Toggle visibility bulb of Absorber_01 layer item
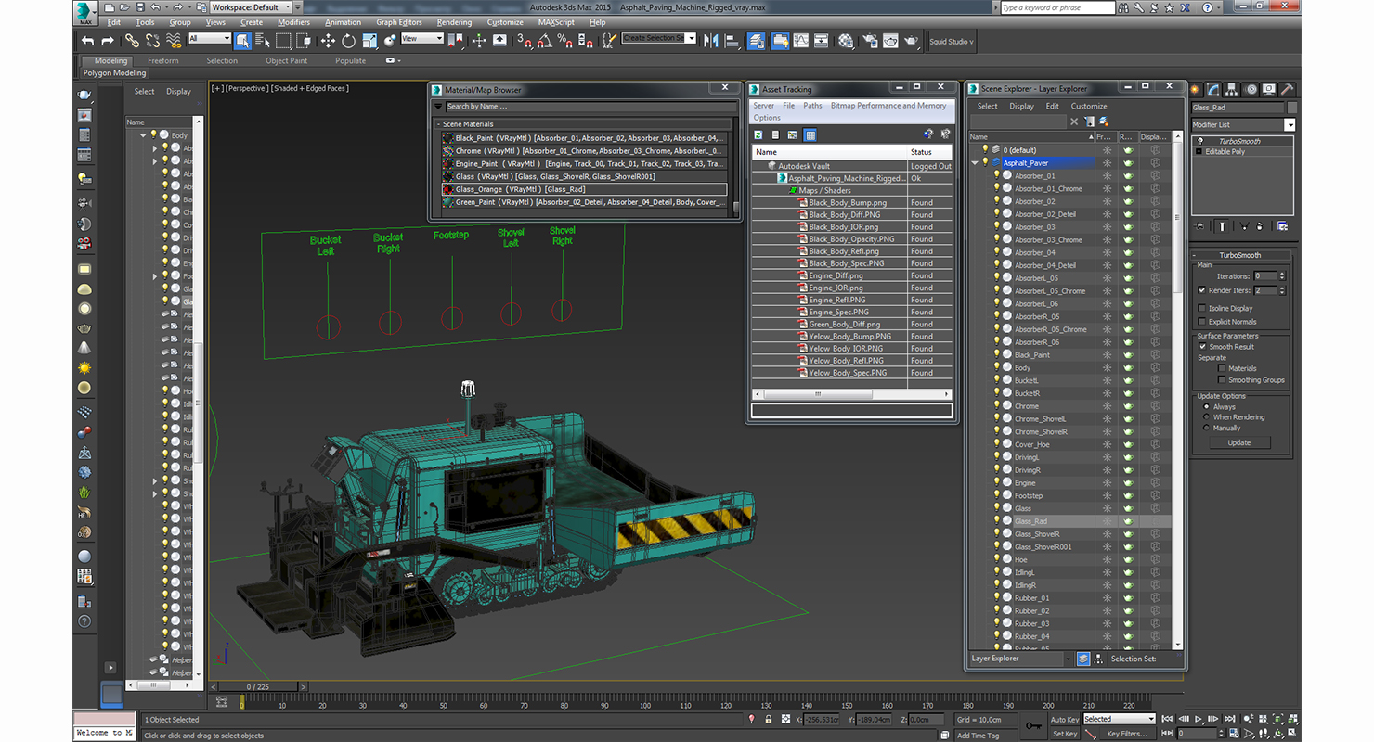Viewport: 1374px width, 742px height. [997, 175]
